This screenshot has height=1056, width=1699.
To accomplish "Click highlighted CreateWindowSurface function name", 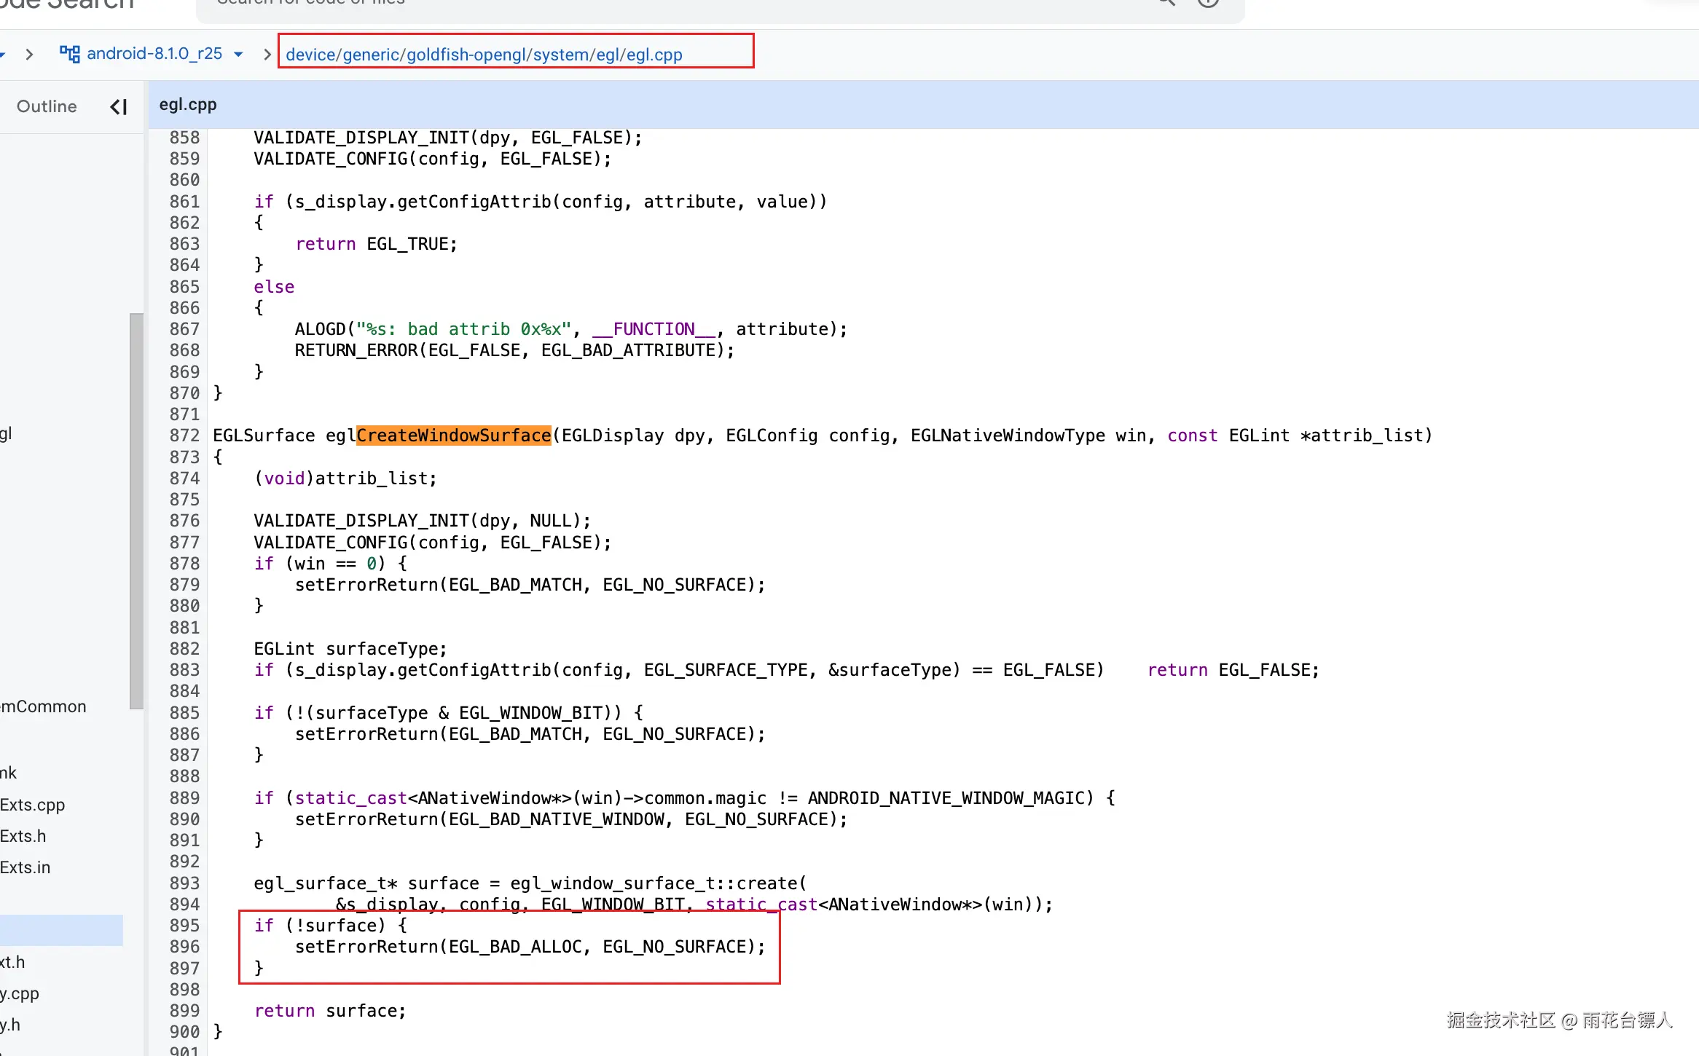I will pyautogui.click(x=453, y=436).
